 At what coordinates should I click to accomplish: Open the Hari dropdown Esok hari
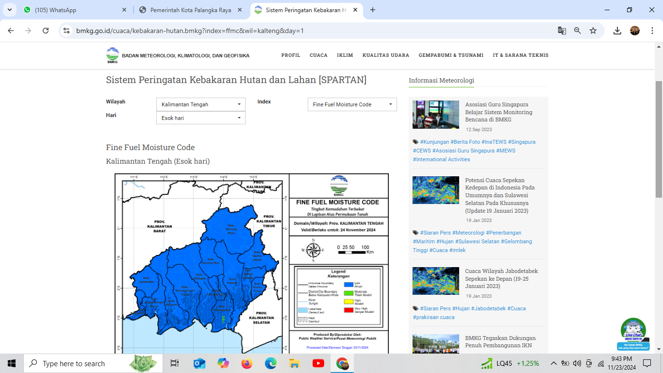coord(201,118)
